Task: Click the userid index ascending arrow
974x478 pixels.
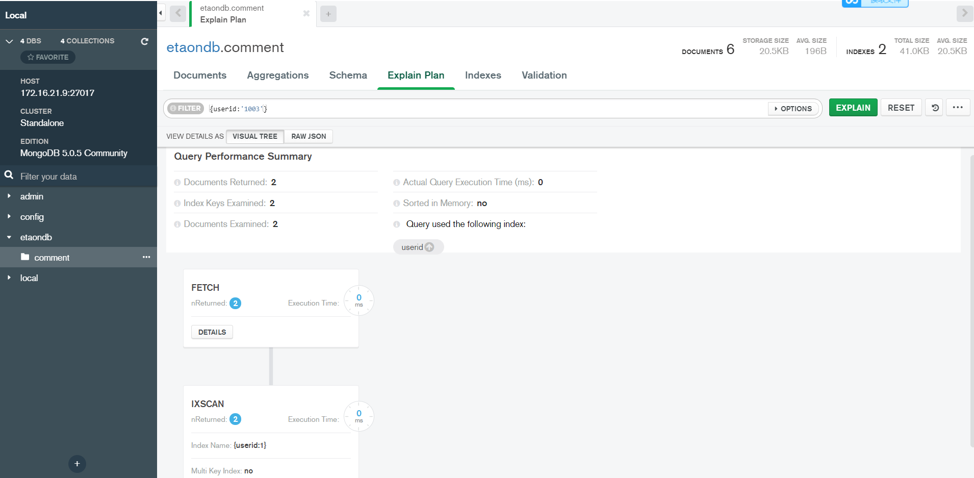Action: click(429, 247)
